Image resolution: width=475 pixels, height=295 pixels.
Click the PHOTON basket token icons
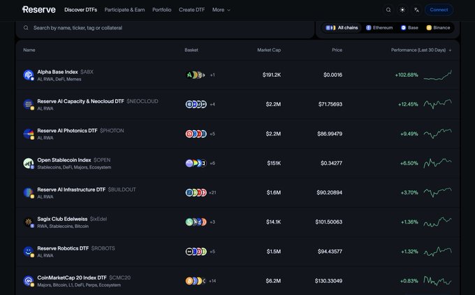196,134
